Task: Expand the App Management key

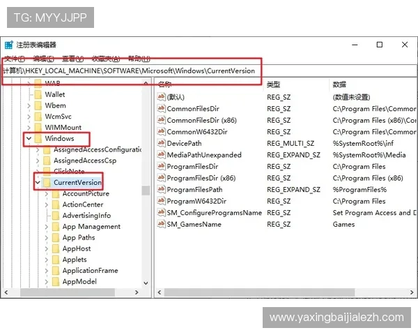Action: [47, 227]
